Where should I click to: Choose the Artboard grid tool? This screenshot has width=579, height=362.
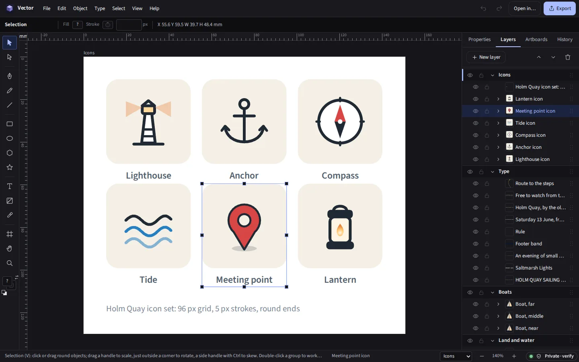[10, 234]
